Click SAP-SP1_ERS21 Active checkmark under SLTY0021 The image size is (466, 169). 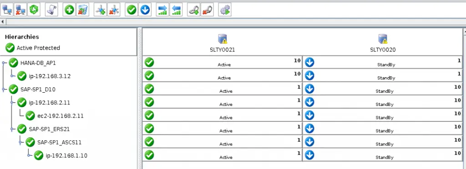(x=149, y=129)
